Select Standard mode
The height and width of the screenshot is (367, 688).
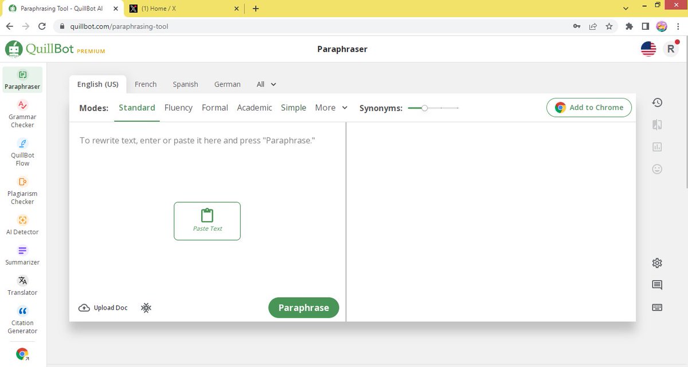click(x=137, y=108)
